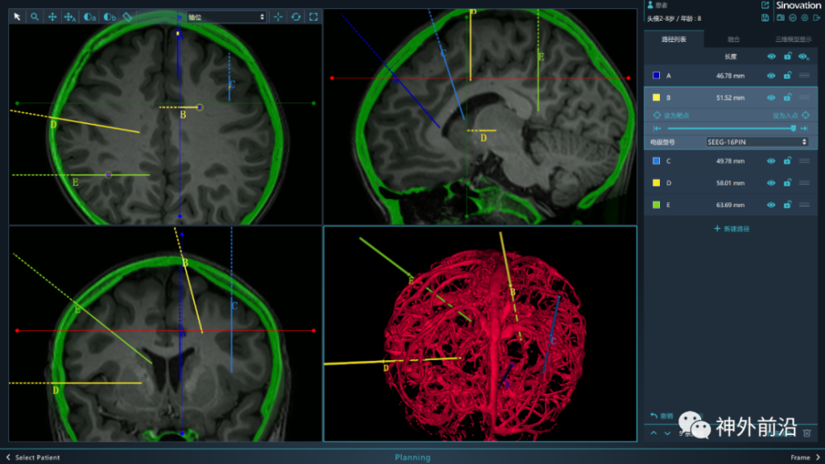Toggle the lock on path C
825x464 pixels.
pyautogui.click(x=787, y=161)
